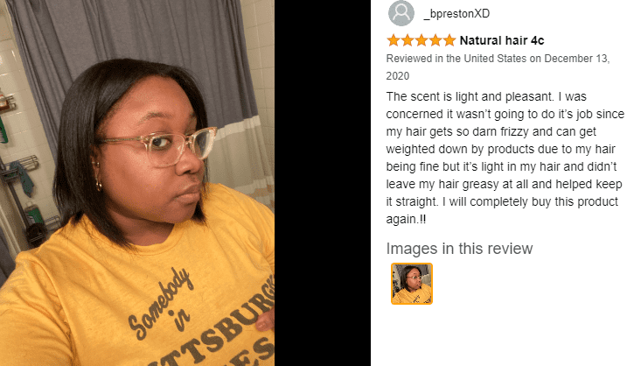This screenshot has width=627, height=366.
Task: Click the fourth orange rating star
Action: (435, 40)
